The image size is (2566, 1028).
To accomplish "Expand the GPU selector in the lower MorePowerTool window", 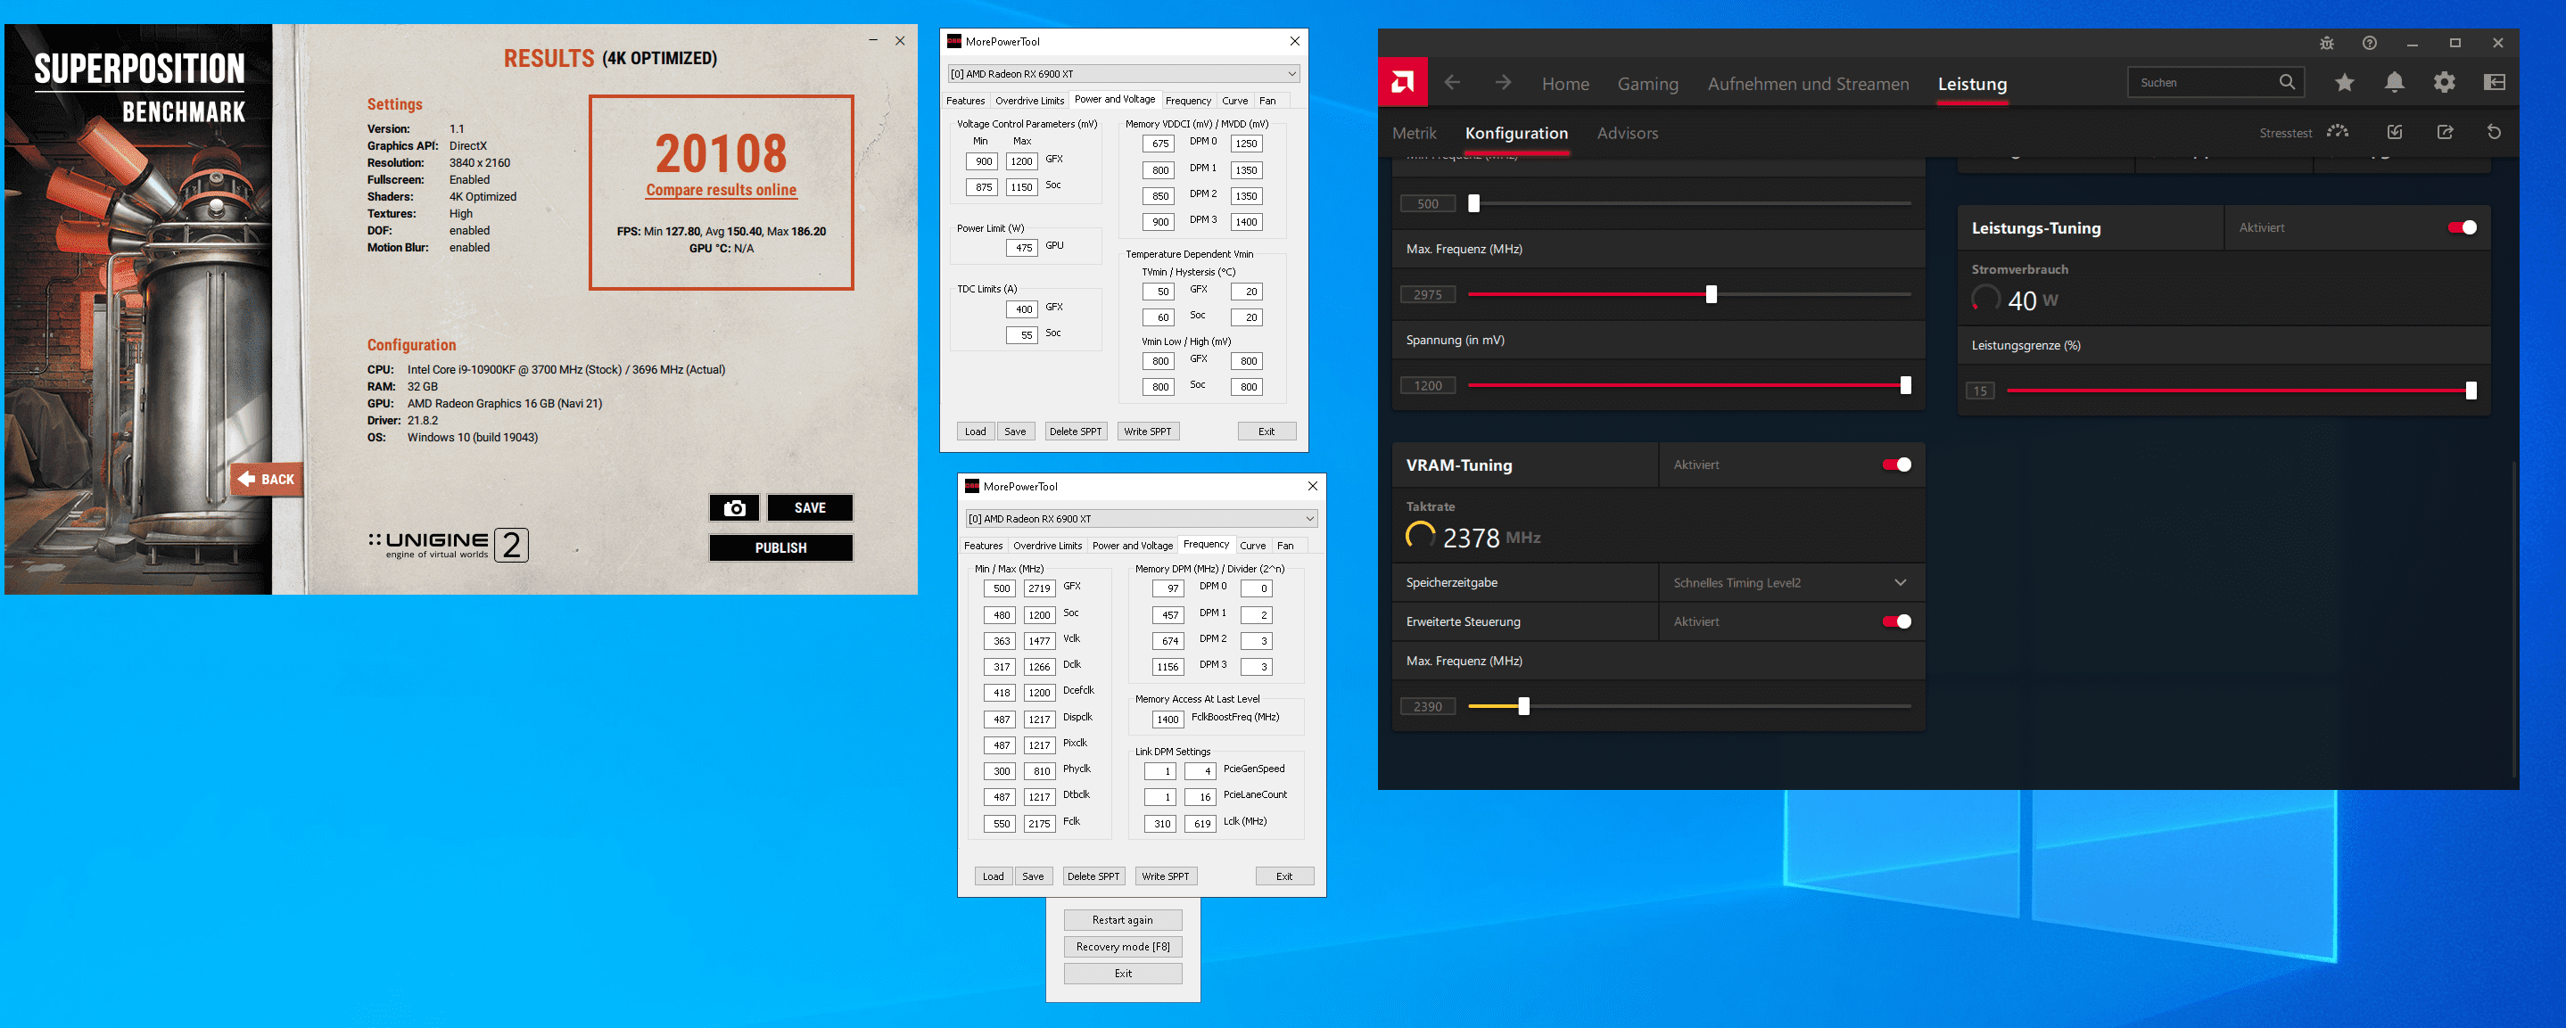I will coord(1309,519).
